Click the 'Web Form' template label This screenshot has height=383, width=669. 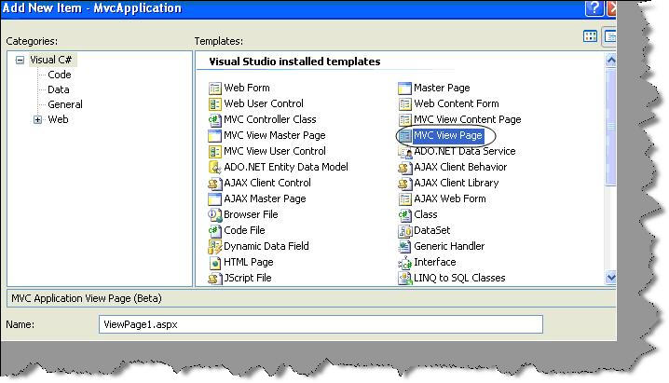pyautogui.click(x=247, y=88)
